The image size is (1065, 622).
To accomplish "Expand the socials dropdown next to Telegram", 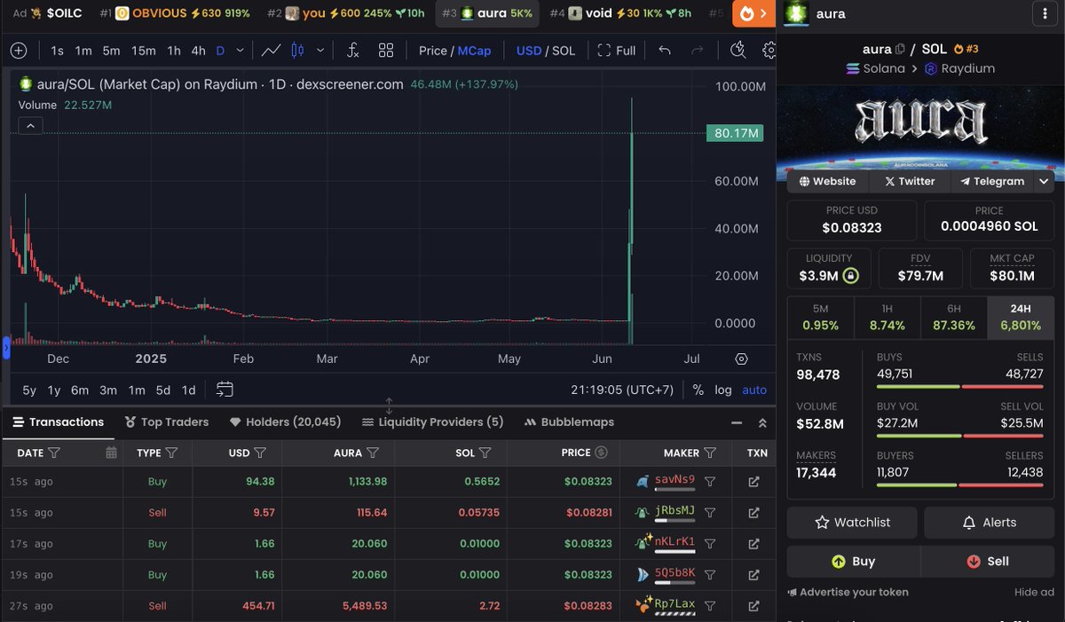I will click(x=1043, y=181).
